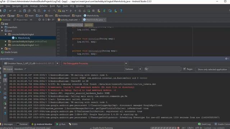Select the logcat tab
Viewport: 230px width, 129px height.
pos(8,69)
